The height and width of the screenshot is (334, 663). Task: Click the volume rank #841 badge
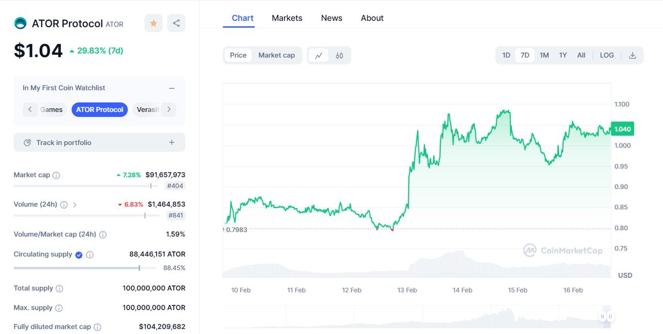pos(175,215)
